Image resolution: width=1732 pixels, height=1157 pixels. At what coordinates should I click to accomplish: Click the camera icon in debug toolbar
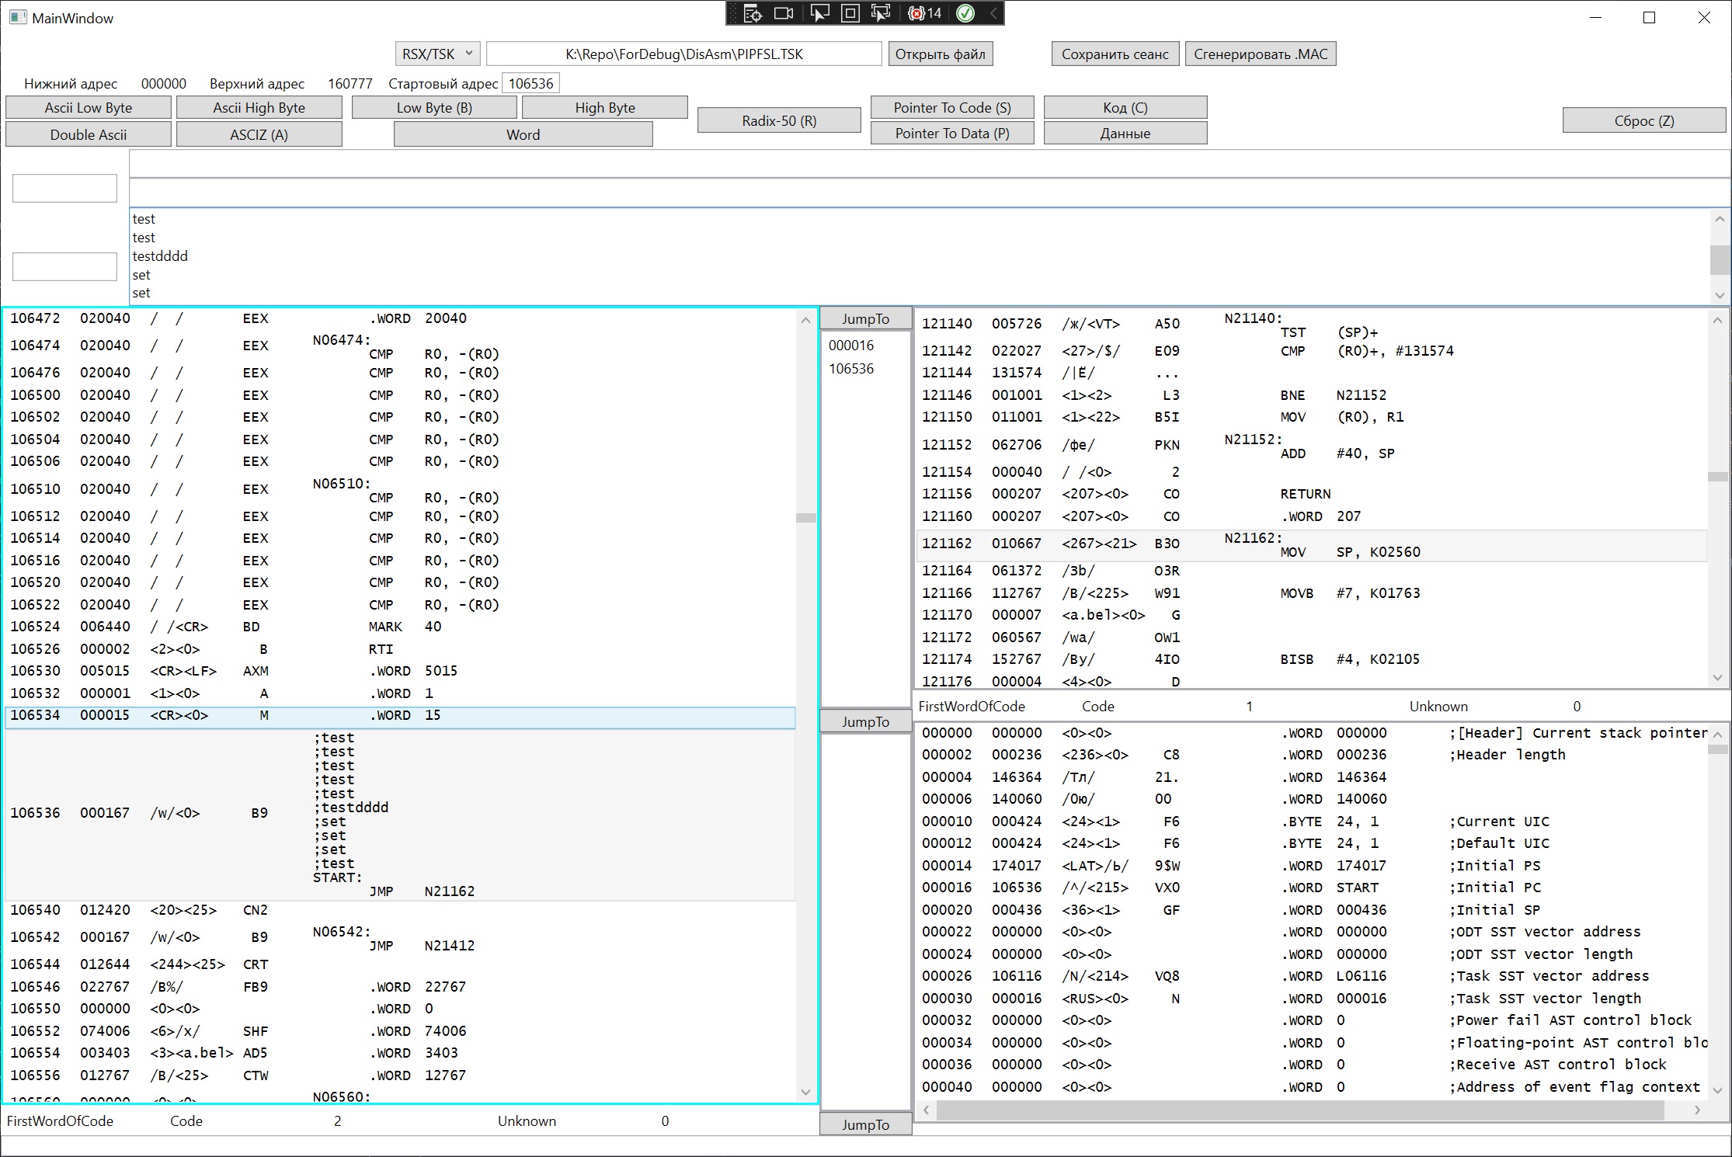(x=784, y=13)
